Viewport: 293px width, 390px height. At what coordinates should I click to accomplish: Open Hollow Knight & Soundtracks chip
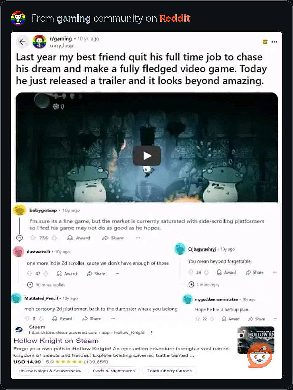pos(49,371)
